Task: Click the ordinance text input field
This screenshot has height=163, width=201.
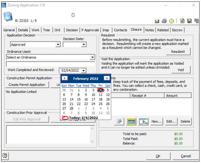Action: [51, 64]
